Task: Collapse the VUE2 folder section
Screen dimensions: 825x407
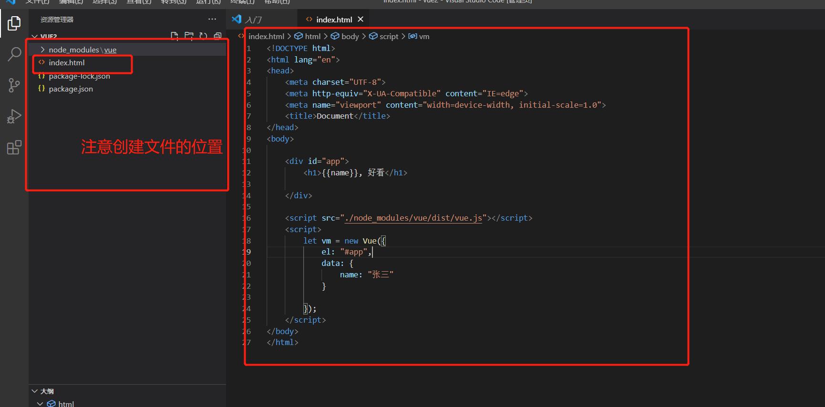Action: (x=34, y=37)
